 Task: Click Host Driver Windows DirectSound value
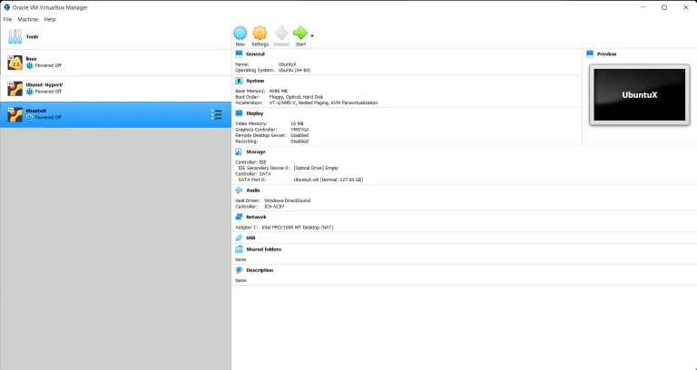[x=287, y=200]
